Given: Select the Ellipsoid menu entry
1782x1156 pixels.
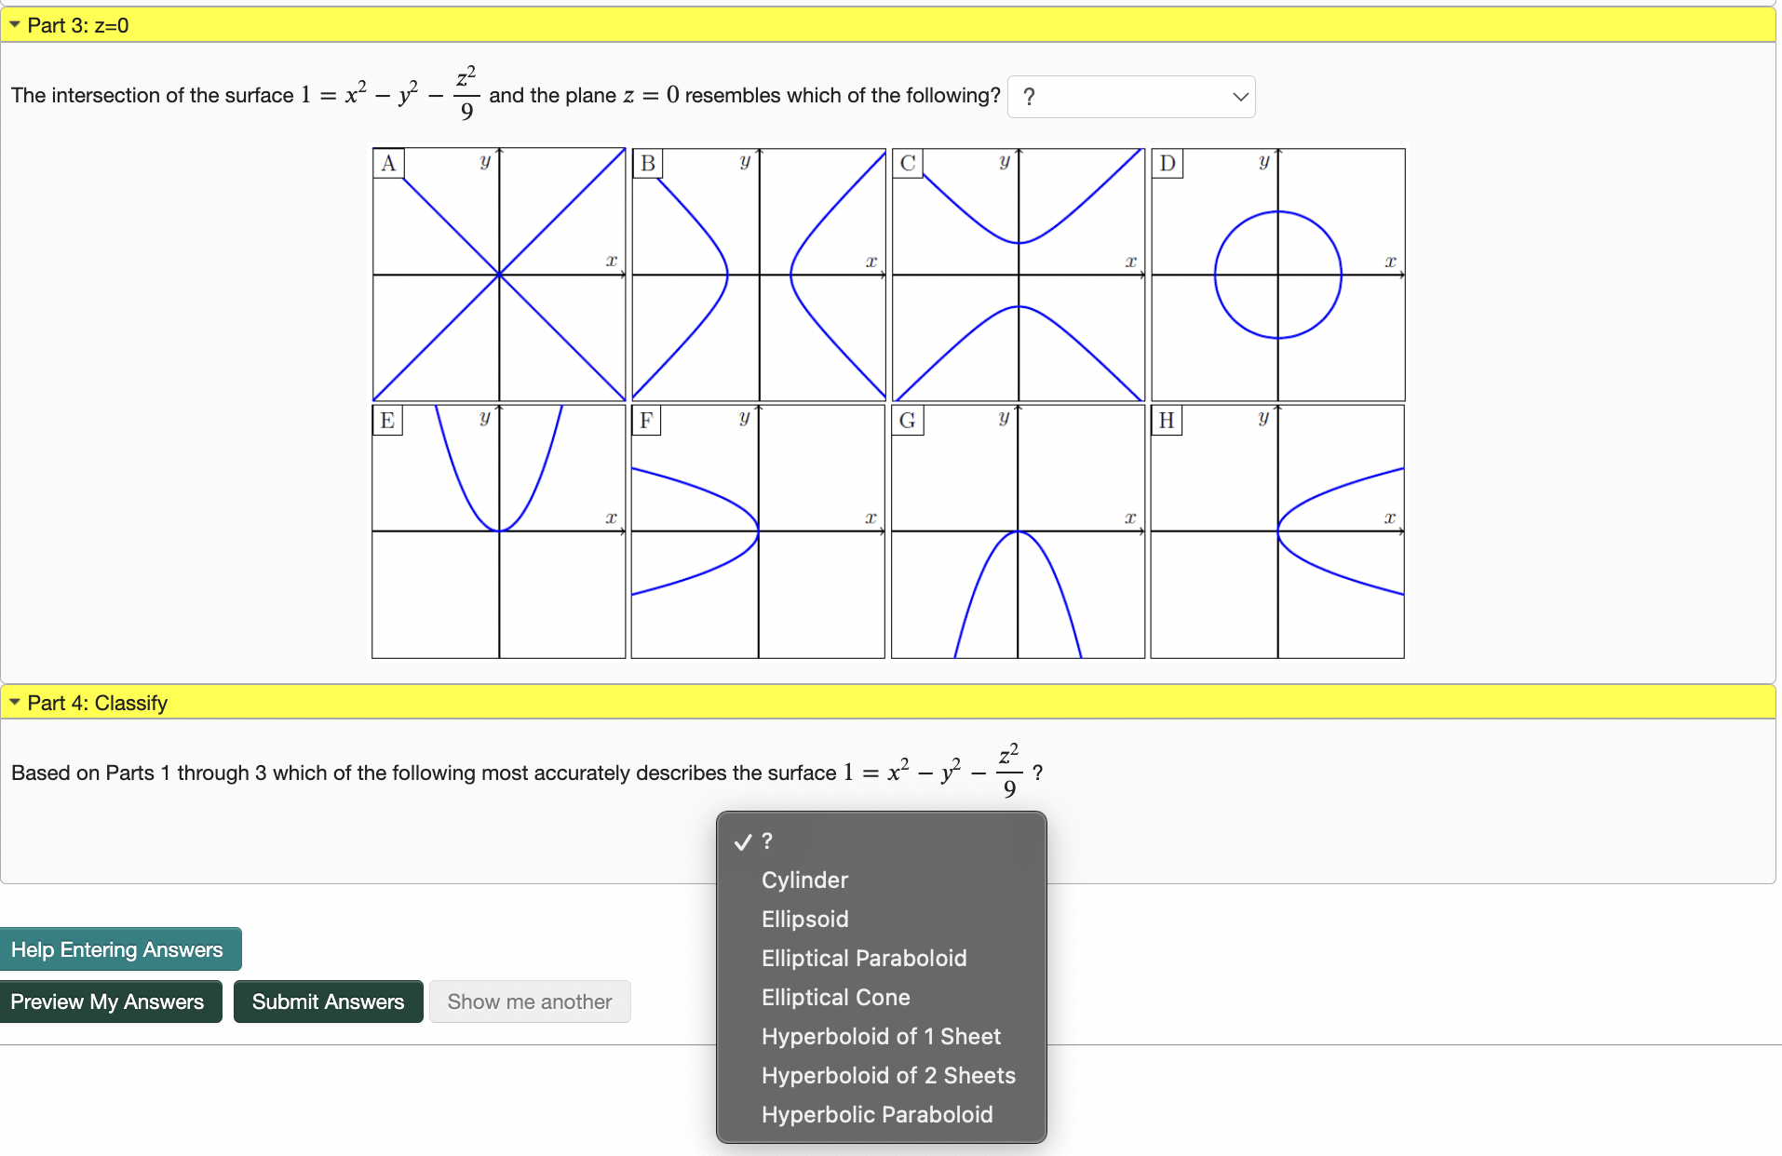Looking at the screenshot, I should [x=804, y=919].
